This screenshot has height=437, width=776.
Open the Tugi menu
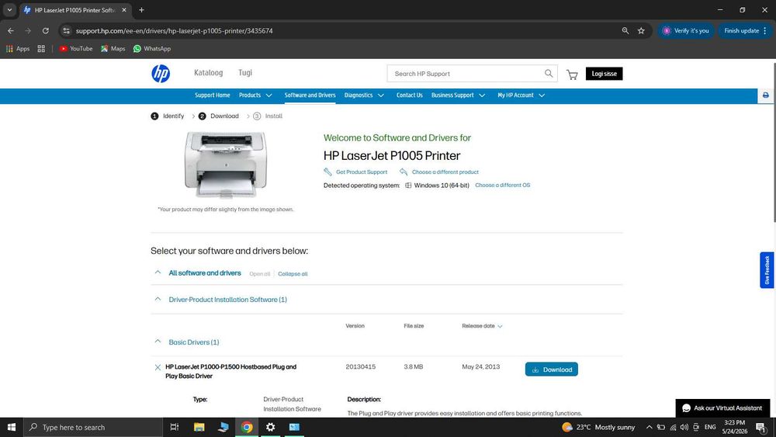245,73
